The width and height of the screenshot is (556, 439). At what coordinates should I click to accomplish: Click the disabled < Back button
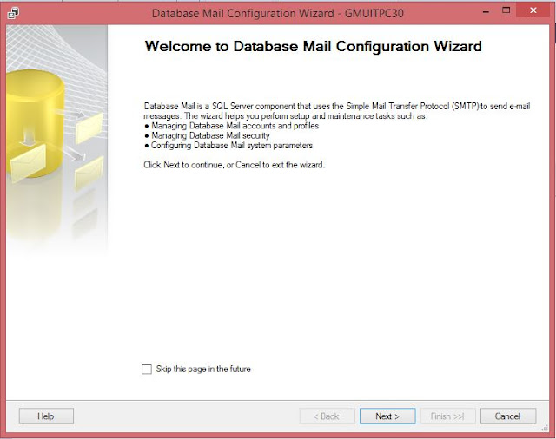click(x=327, y=416)
